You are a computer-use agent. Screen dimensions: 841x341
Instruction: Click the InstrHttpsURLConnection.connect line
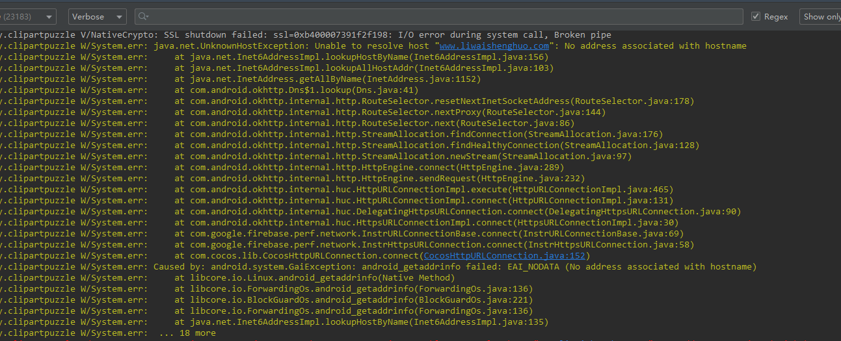[347, 245]
